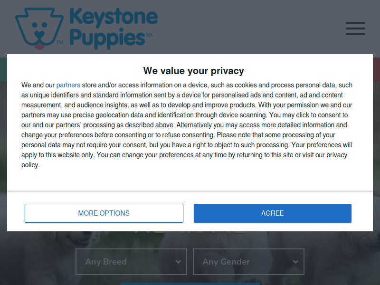Click the Keystone Puppies wordmark text
Image resolution: width=380 pixels, height=285 pixels.
click(x=114, y=28)
